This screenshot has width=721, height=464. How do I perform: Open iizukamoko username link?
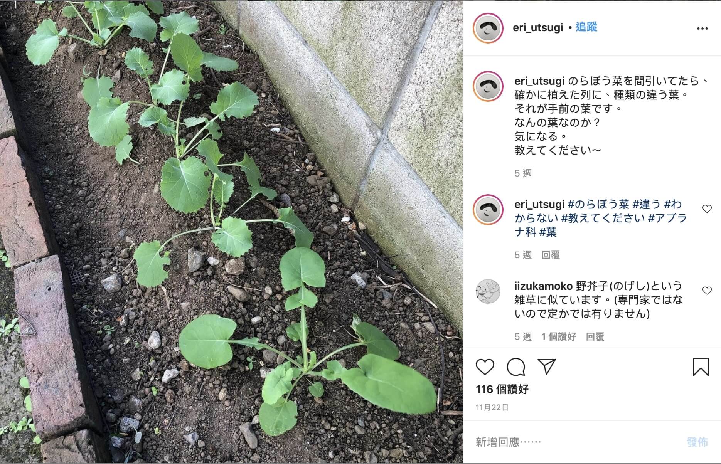click(543, 286)
